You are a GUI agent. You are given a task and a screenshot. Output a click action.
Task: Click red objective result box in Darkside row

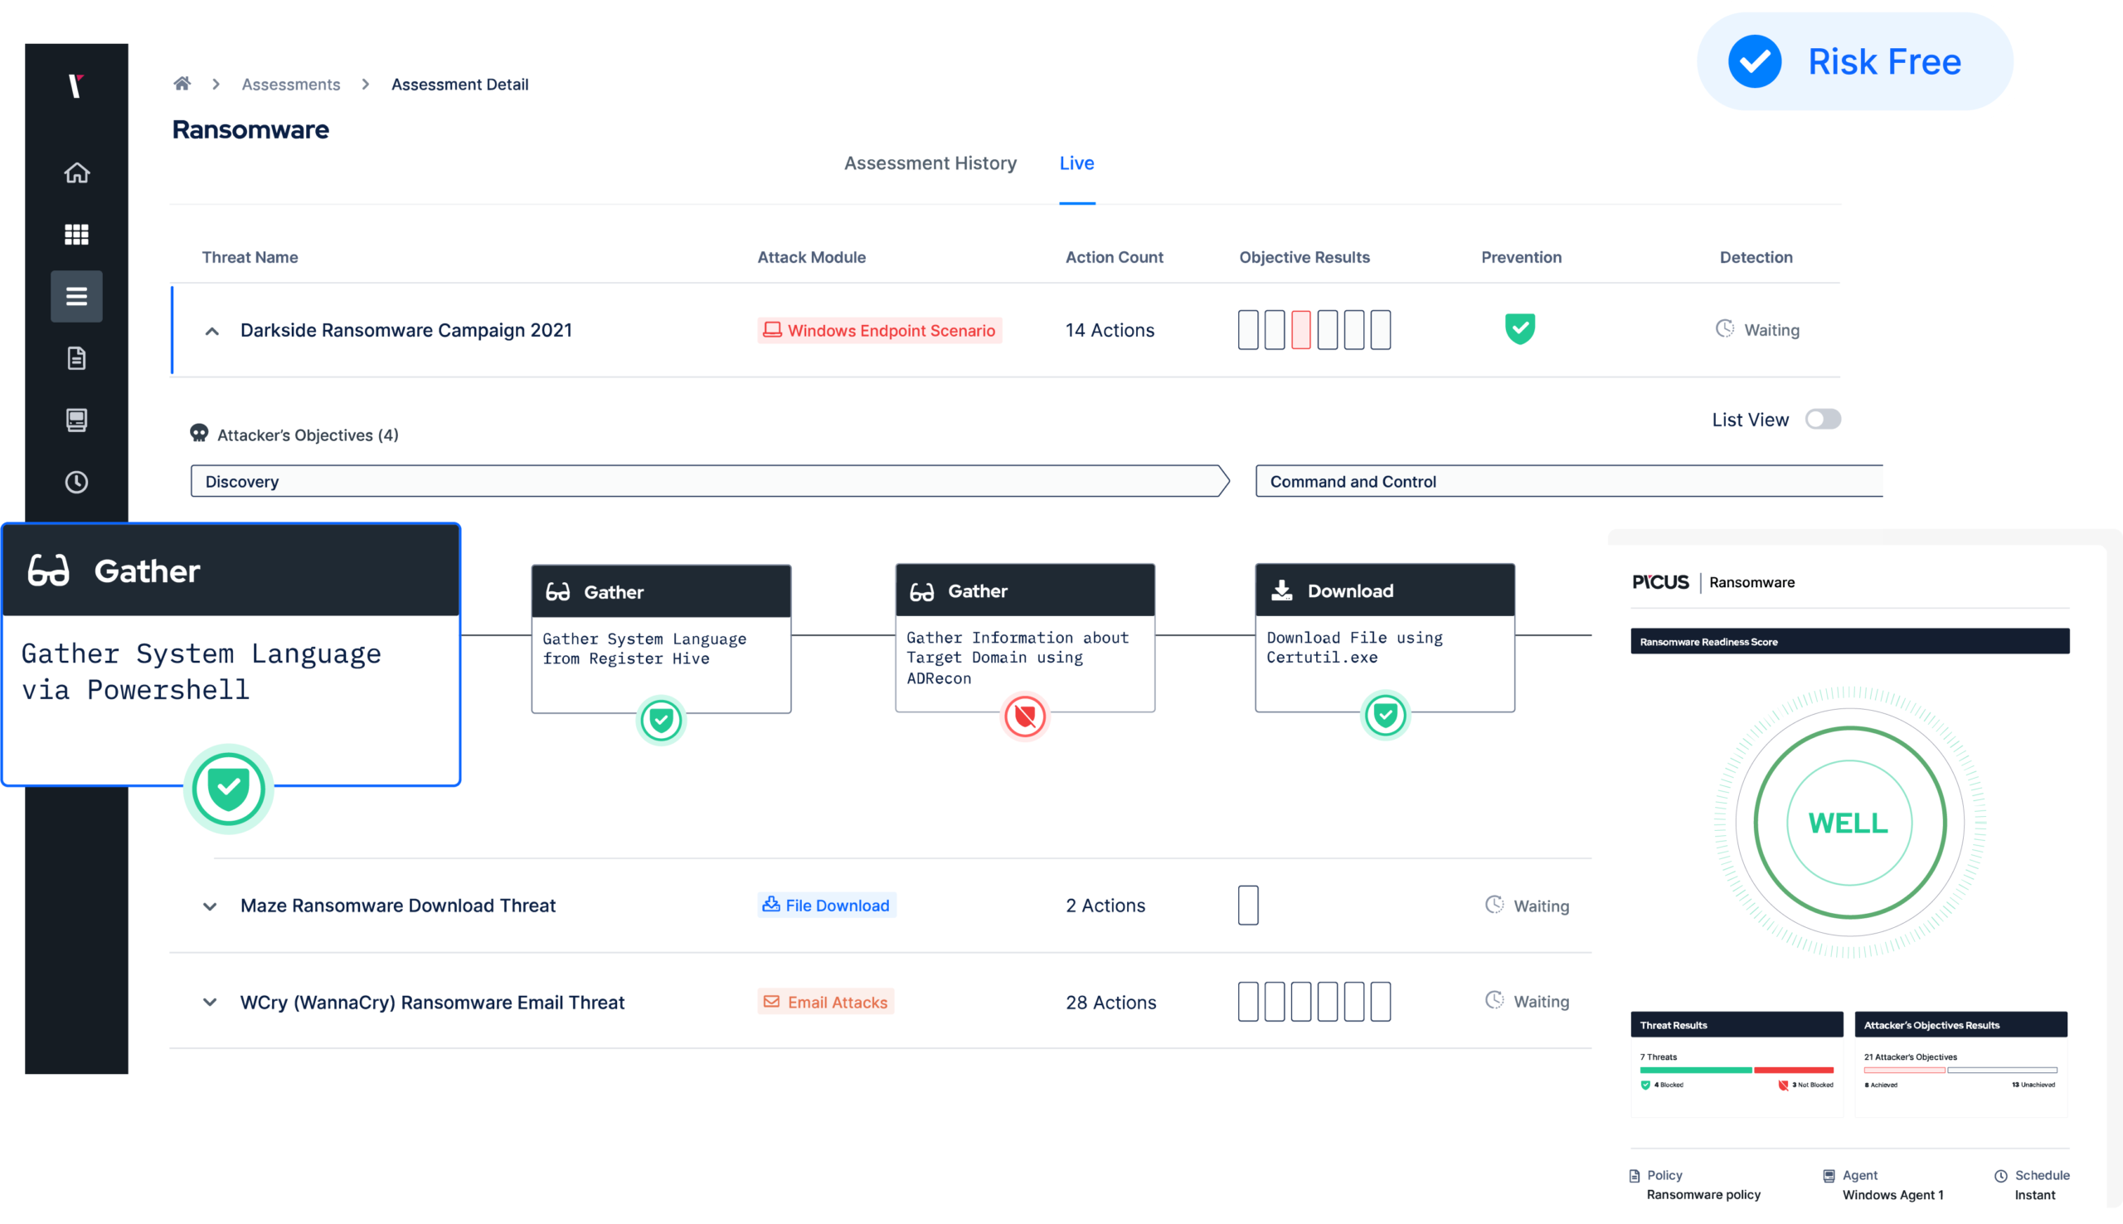[x=1301, y=329]
